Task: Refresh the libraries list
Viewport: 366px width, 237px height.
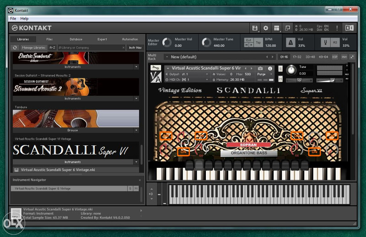Action: tap(15, 48)
